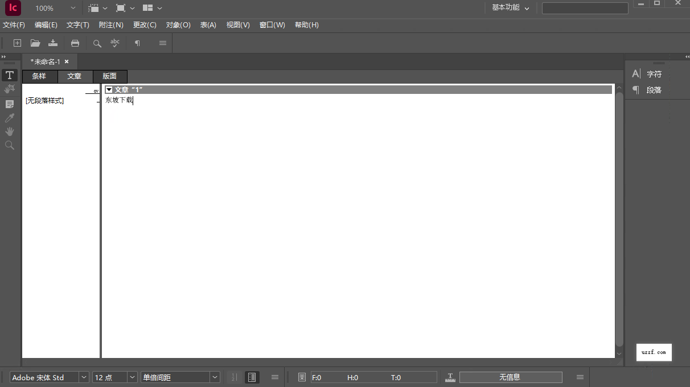This screenshot has width=690, height=387.
Task: Open the Character panel
Action: coord(649,73)
